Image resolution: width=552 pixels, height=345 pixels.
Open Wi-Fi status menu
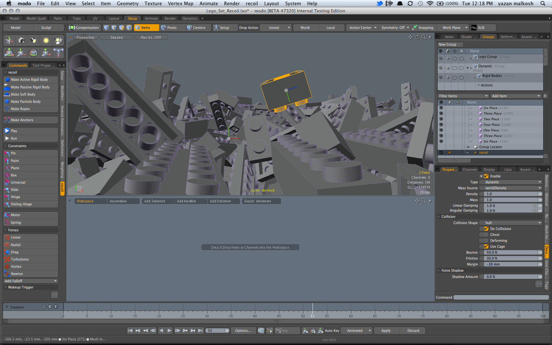[430, 4]
